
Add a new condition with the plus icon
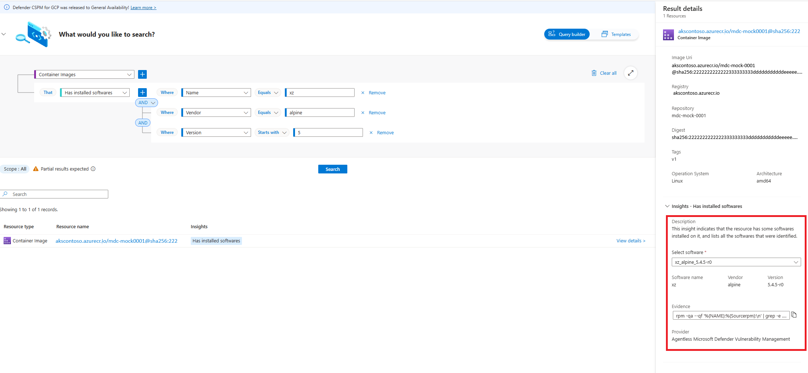point(142,92)
